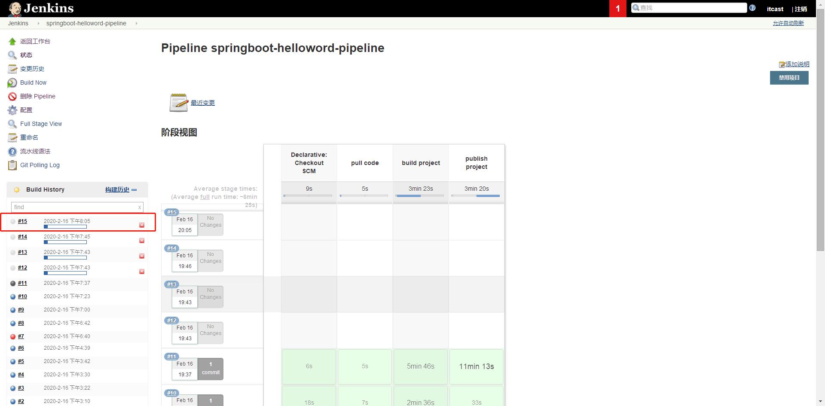
Task: Click the progress bar of build #14
Action: (x=65, y=242)
